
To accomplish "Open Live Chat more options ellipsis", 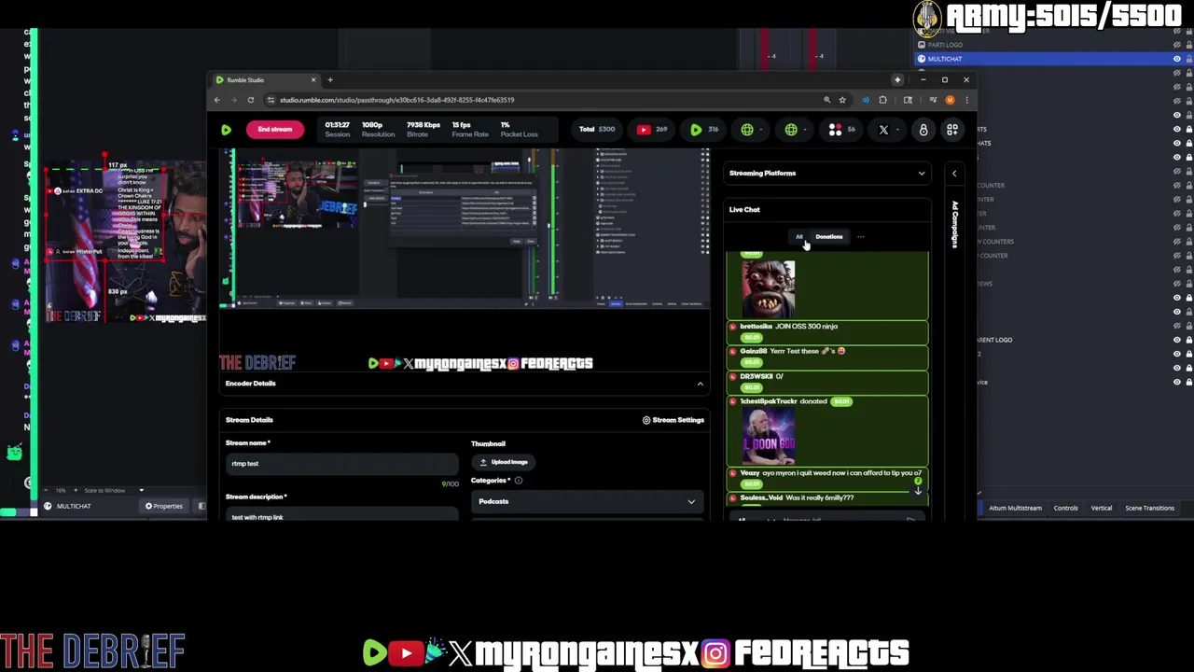I will 860,237.
